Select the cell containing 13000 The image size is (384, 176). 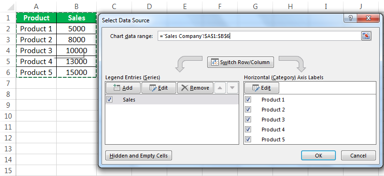point(76,61)
